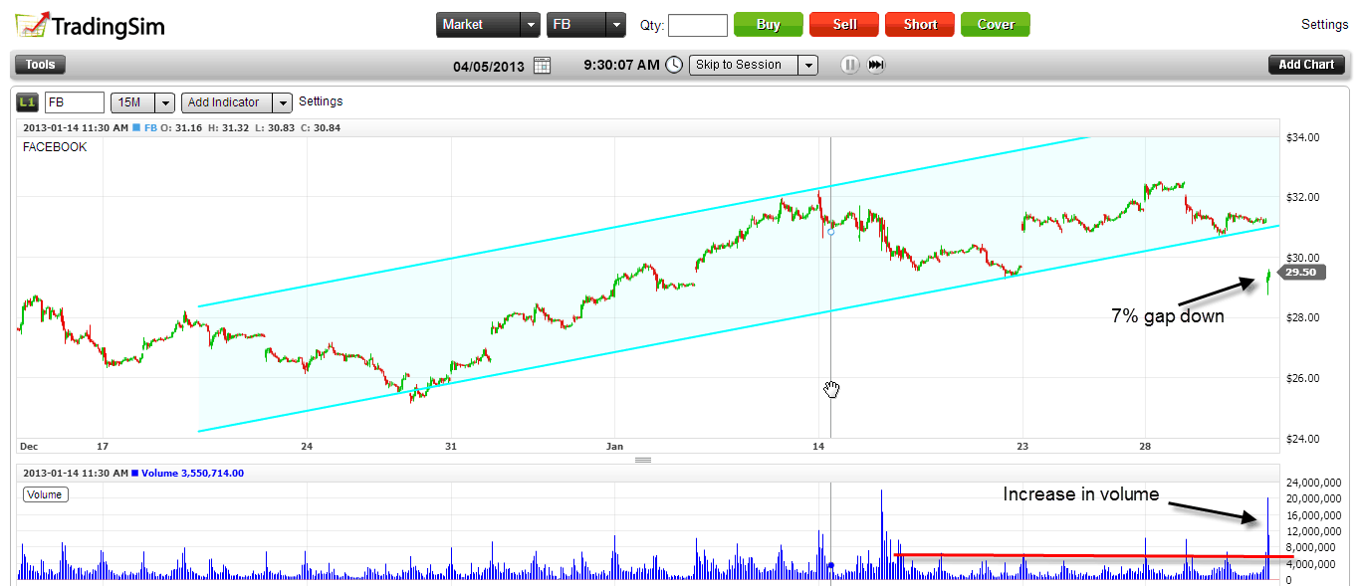Click the 04/05/2013 date text
Screen dimensions: 1360x586
click(x=488, y=66)
